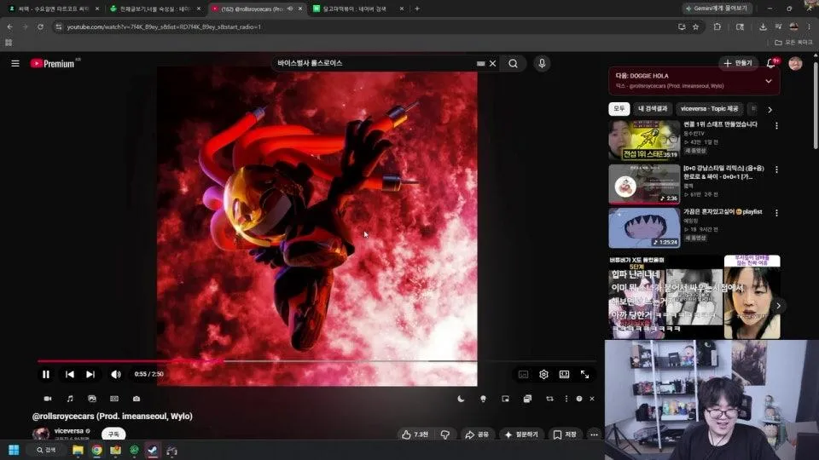Skip to the previous track
The height and width of the screenshot is (460, 819).
click(69, 374)
